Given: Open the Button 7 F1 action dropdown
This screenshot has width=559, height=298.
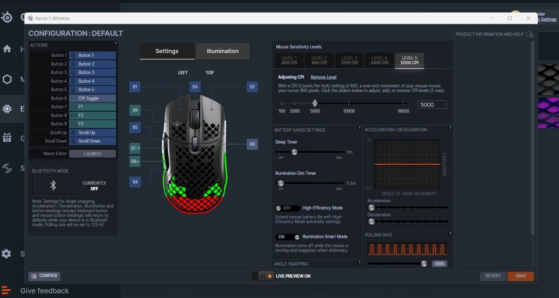Looking at the screenshot, I should pos(92,107).
